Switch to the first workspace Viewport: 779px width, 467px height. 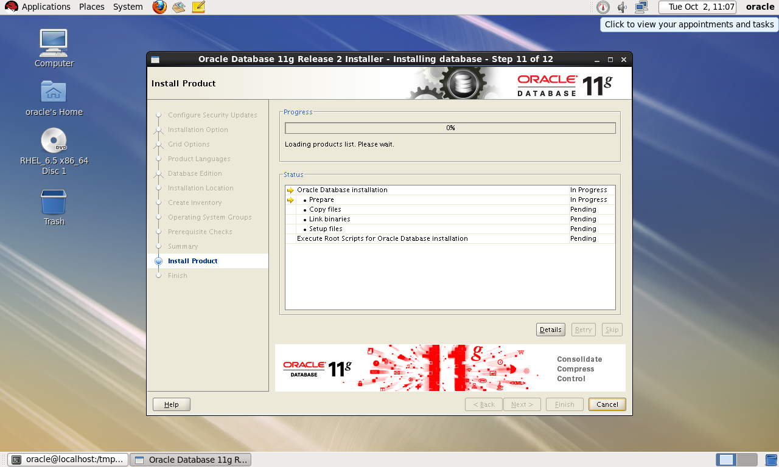[726, 460]
